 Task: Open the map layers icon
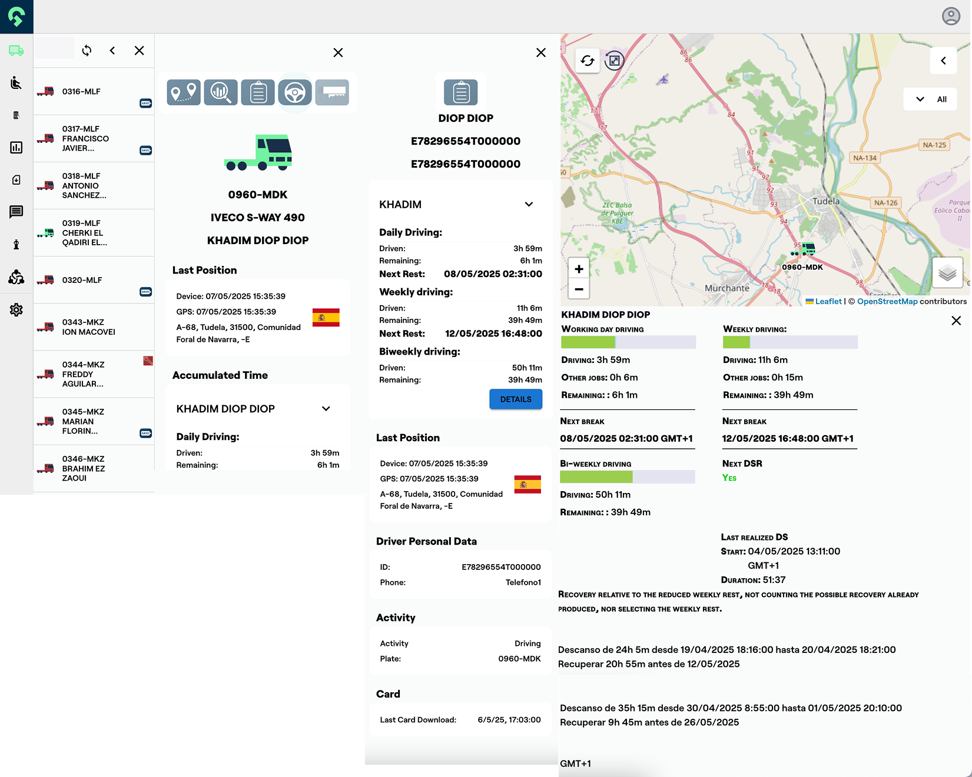tap(947, 273)
